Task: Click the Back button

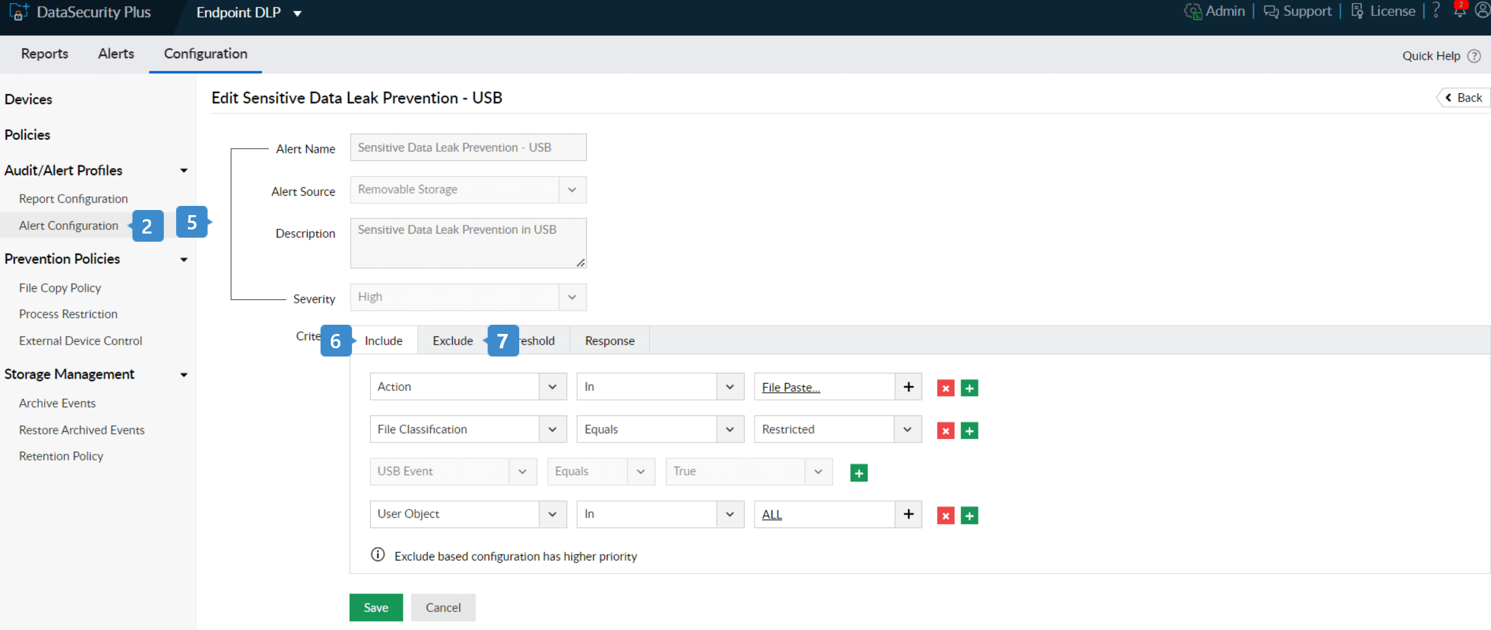Action: tap(1463, 98)
